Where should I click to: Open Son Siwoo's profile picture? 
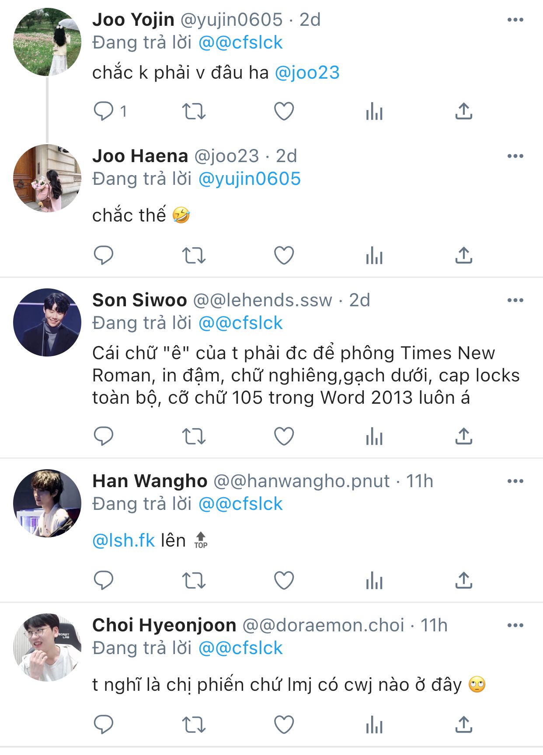click(47, 322)
